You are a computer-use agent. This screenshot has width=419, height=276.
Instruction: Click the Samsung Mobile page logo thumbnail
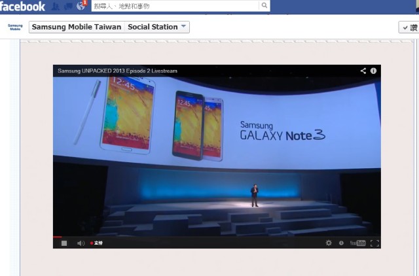pos(15,27)
